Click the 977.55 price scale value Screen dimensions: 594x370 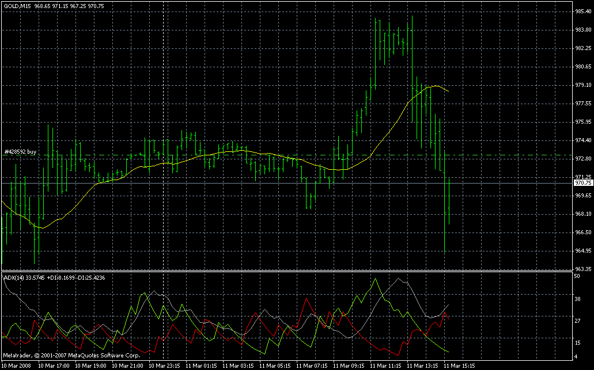(583, 103)
